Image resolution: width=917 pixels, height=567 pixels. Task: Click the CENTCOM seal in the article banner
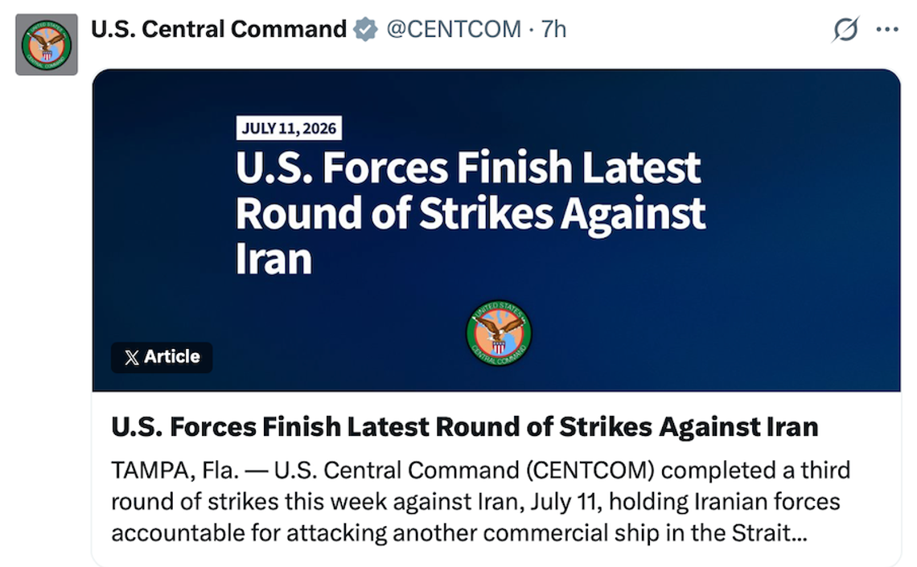pyautogui.click(x=498, y=333)
